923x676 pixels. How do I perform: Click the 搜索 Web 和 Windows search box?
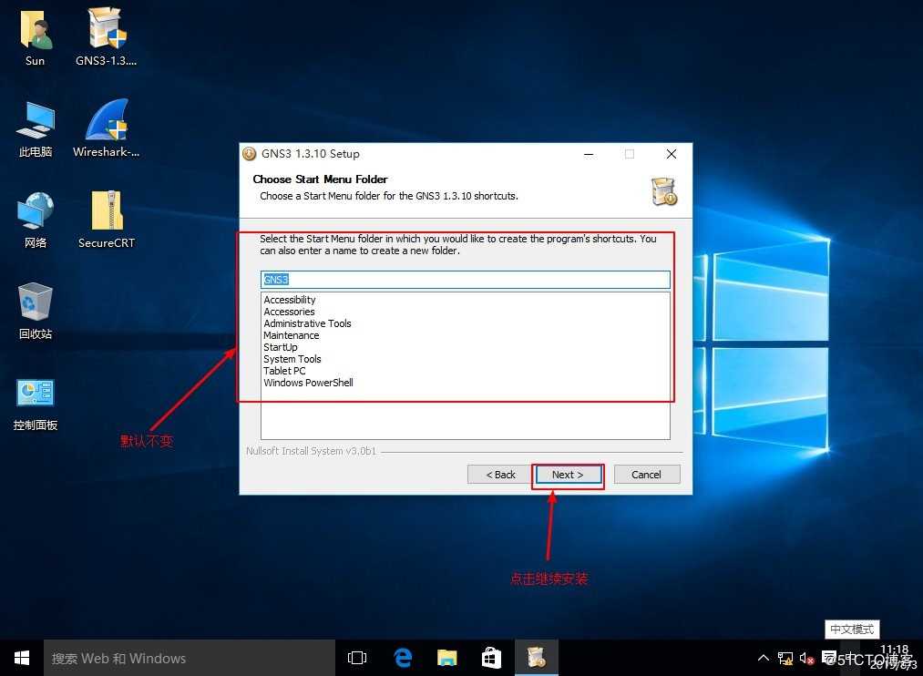click(190, 658)
